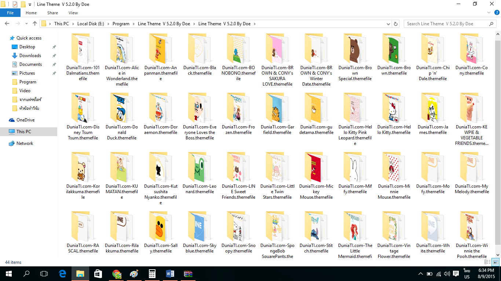
Task: Select the BONOBONO themefile folder
Action: click(239, 57)
